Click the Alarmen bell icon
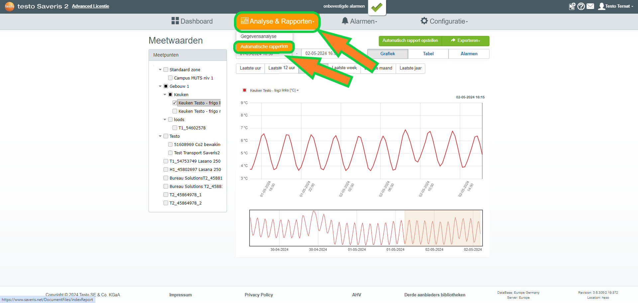 [x=345, y=21]
